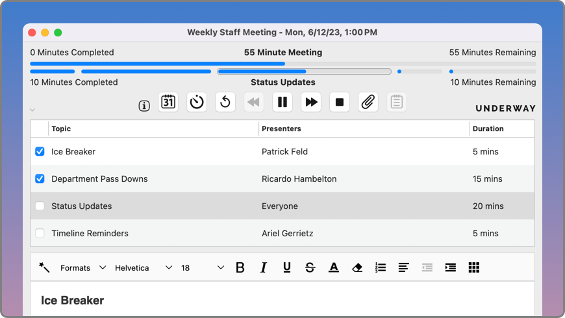Click the timer stopwatch icon
Viewport: 565px width, 318px height.
click(197, 102)
